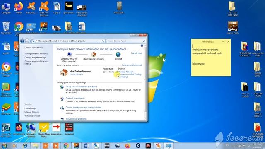Image resolution: width=265 pixels, height=149 pixels.
Task: Click the refresh button beside the address bar
Action: point(103,41)
